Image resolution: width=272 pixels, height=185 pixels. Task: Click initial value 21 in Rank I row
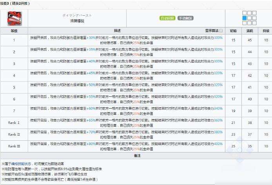[233, 123]
